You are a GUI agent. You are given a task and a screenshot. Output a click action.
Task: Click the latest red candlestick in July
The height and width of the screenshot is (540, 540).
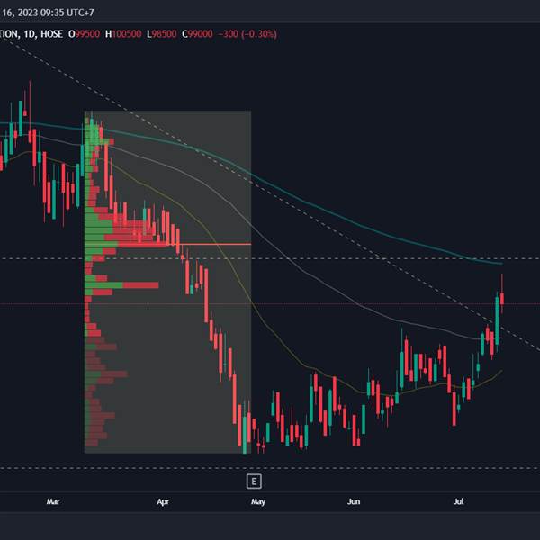[502, 293]
